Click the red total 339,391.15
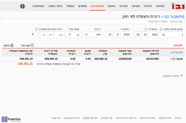186x123 pixels. pos(25,64)
